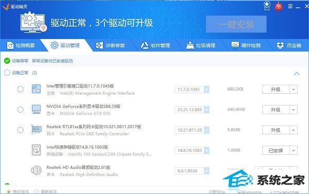Click the Intel rapid storage disk icon
This screenshot has height=194, width=309.
point(37,150)
